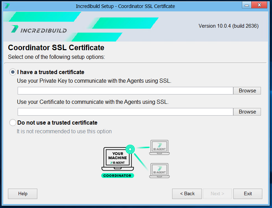Click the upper IB Agent laptop icon
272x208 pixels.
point(159,147)
